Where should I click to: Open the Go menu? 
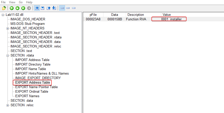tap(21, 2)
